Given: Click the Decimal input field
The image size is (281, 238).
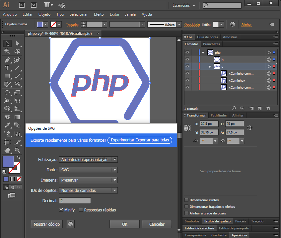Looking at the screenshot, I should [75, 200].
